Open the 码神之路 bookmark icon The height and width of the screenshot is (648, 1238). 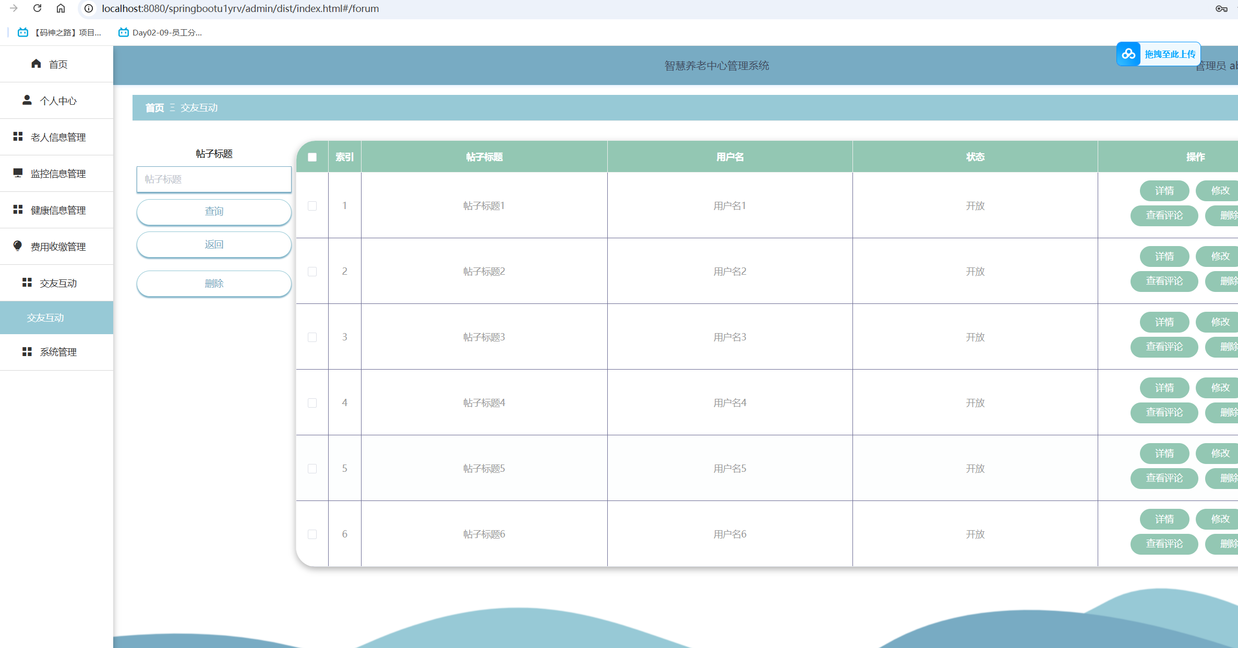click(23, 32)
